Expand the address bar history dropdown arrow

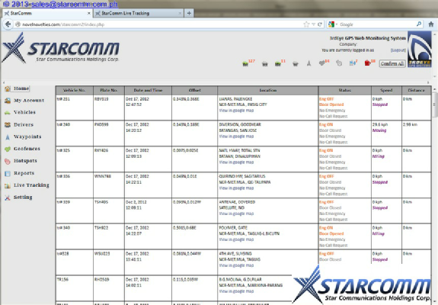[x=313, y=24]
